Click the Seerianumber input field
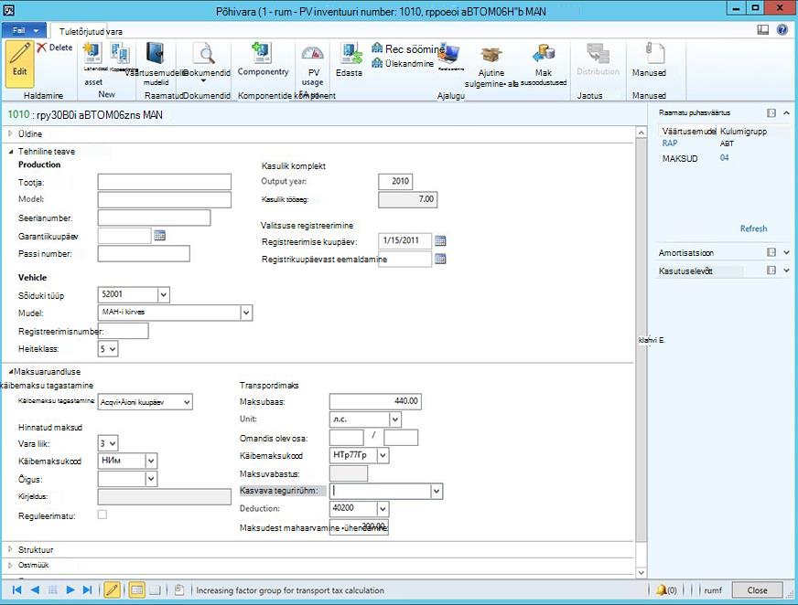 (154, 218)
